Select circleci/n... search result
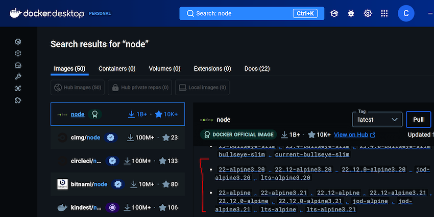434x217 pixels. tap(117, 161)
